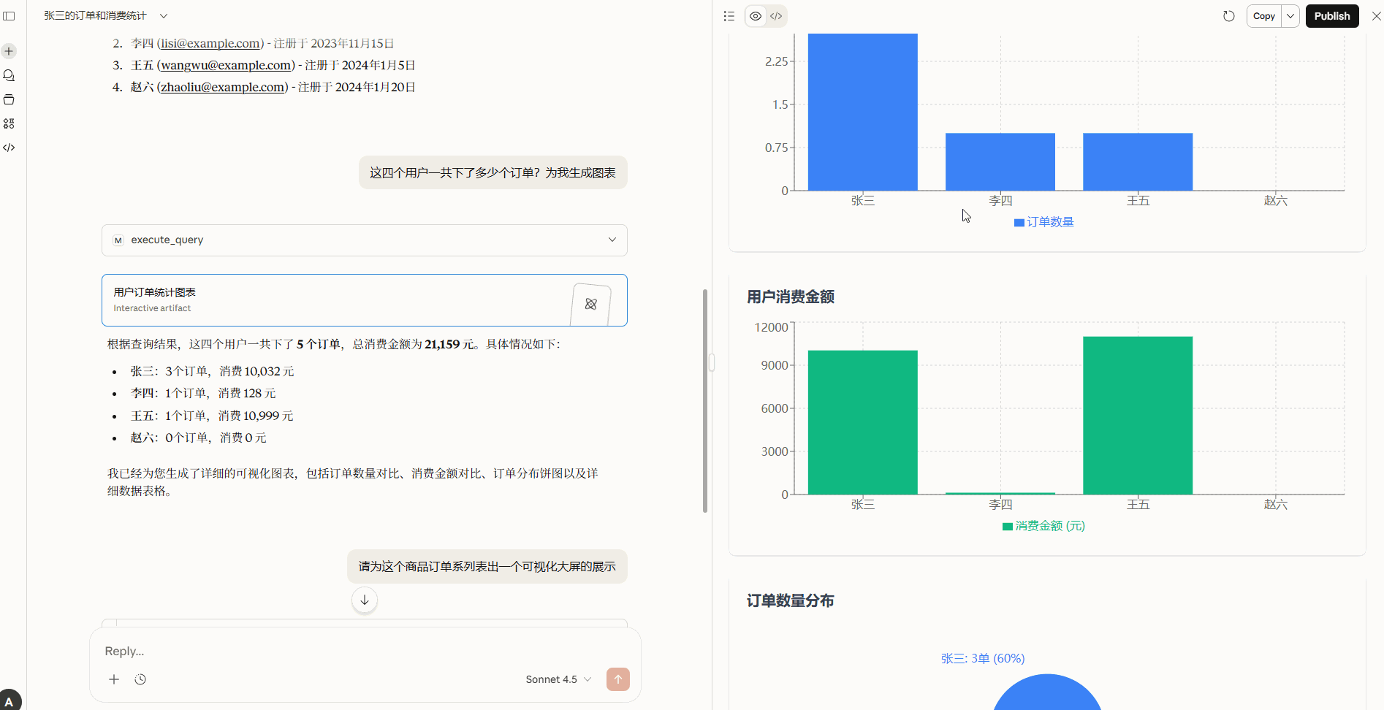Select the code icon in the sidebar
Screen dimensions: 1384x710
click(8, 148)
